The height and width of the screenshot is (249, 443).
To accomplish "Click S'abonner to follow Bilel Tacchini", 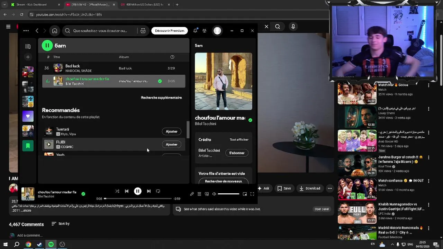I will click(237, 153).
